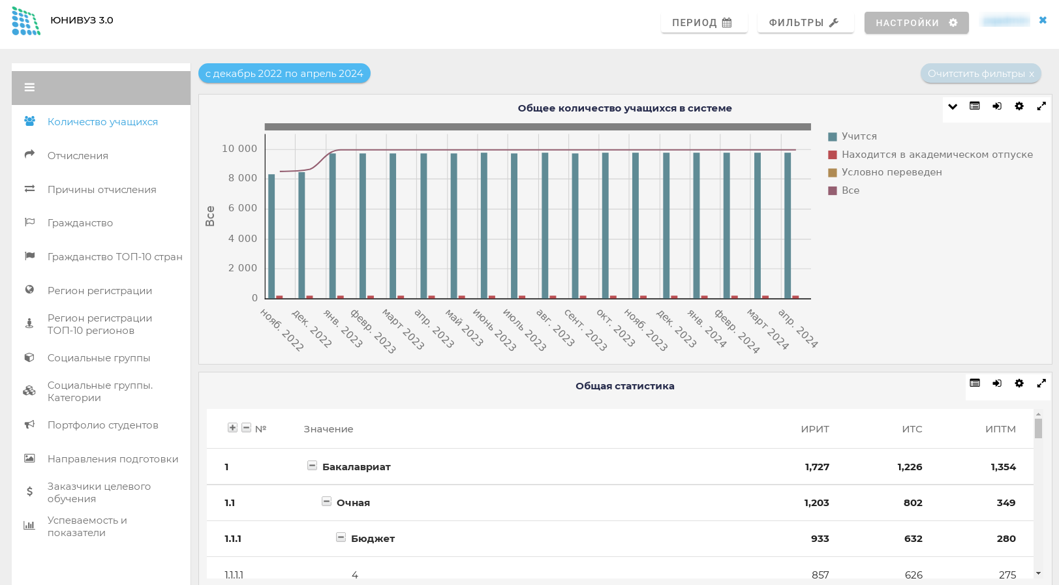Open Успеваемость и показатели section
Screen dimensions: 1059x585
(87, 526)
